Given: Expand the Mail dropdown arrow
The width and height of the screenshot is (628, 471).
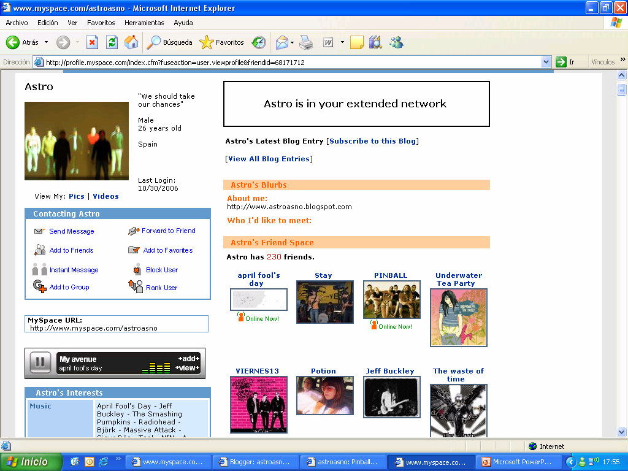Looking at the screenshot, I should [292, 42].
